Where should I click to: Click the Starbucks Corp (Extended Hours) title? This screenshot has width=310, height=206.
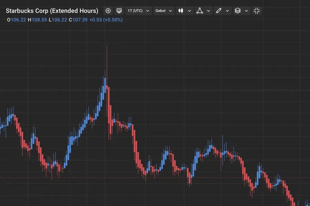pos(52,11)
